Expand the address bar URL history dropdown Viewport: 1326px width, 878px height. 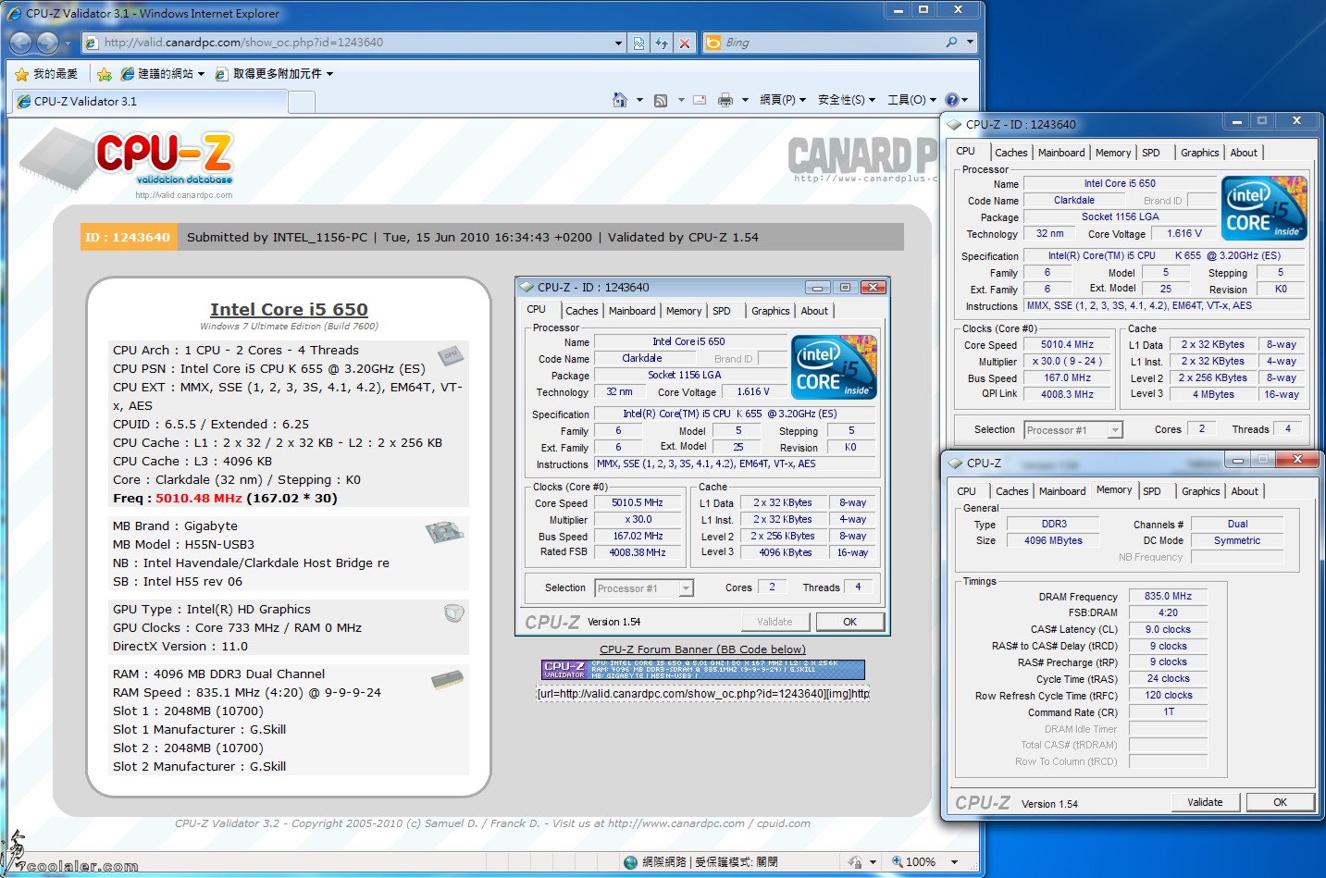[x=619, y=43]
